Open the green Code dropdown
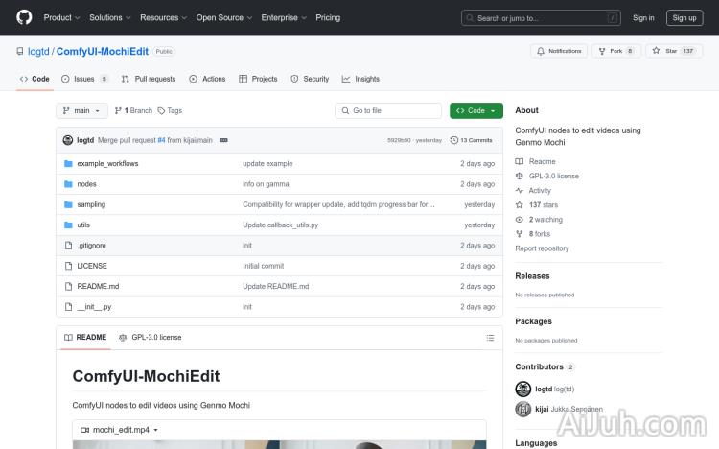The image size is (719, 449). 475,111
